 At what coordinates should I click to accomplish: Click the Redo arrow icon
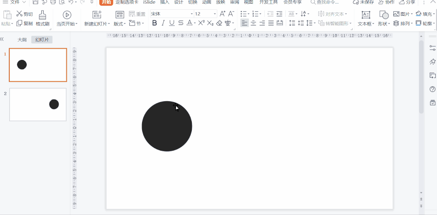(x=82, y=2)
